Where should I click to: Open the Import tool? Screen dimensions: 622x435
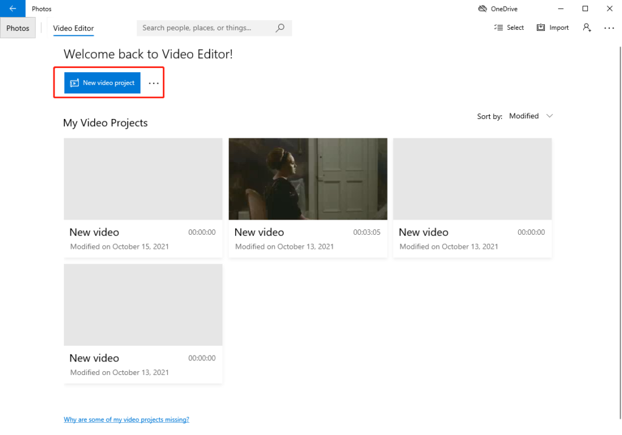coord(552,27)
